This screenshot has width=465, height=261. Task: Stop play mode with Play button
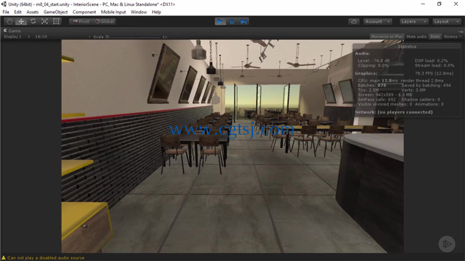coord(220,21)
